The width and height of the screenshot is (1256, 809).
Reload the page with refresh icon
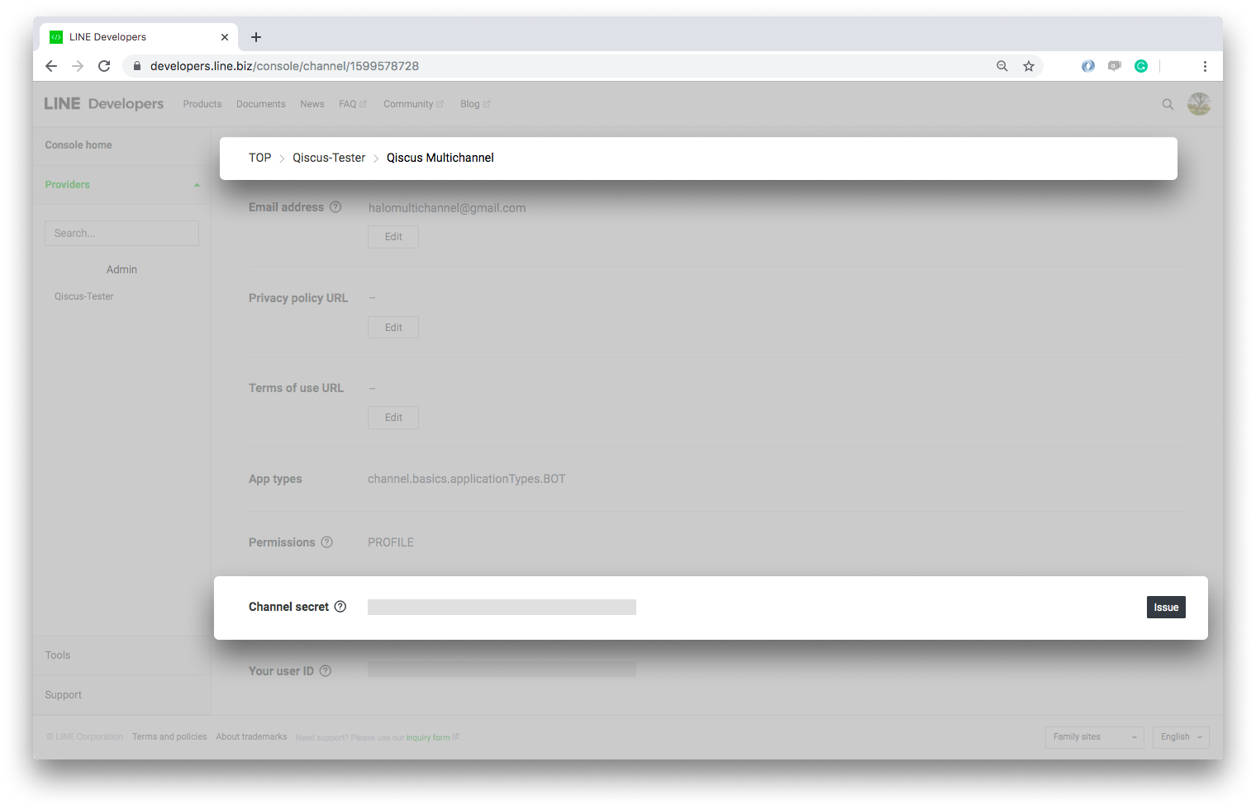click(104, 66)
